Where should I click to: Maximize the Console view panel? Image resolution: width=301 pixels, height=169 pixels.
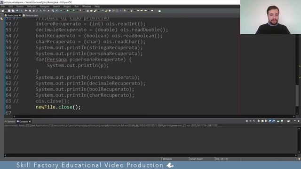click(x=298, y=121)
